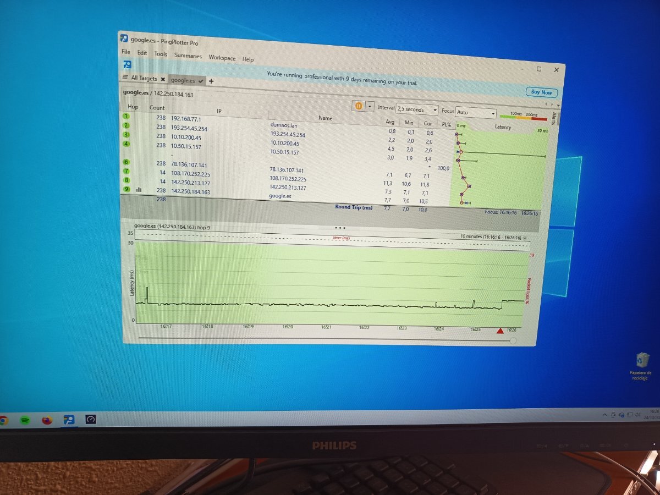Open the Summaries menu
The height and width of the screenshot is (495, 660).
[x=188, y=56]
